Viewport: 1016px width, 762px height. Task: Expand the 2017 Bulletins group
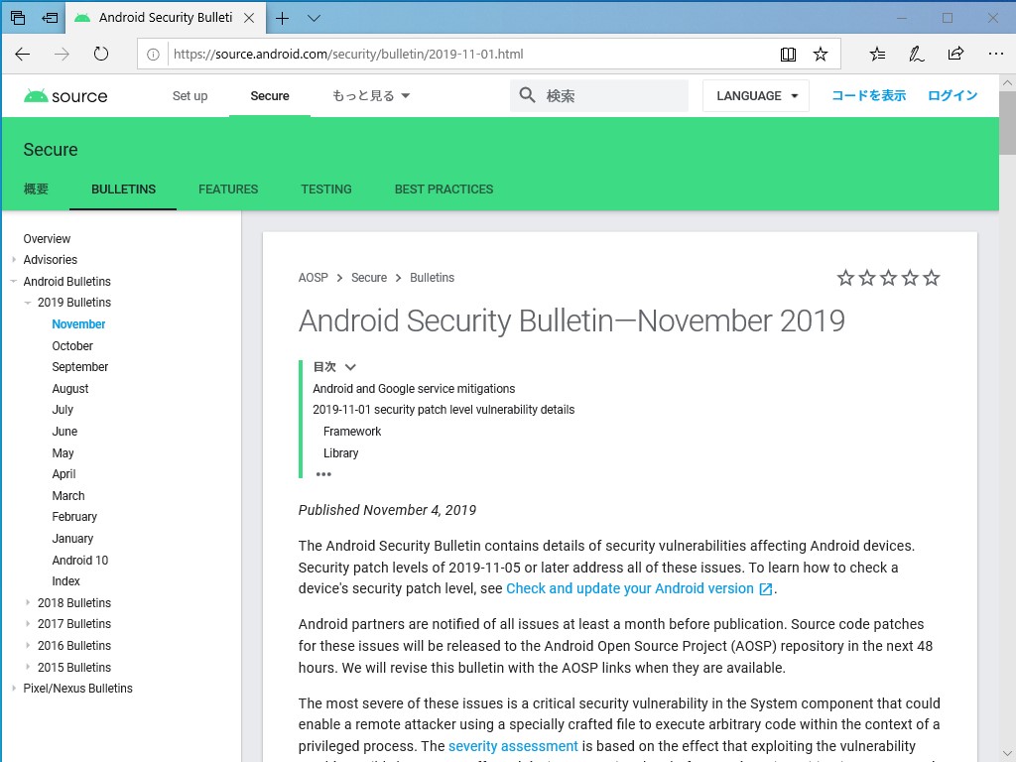[28, 624]
